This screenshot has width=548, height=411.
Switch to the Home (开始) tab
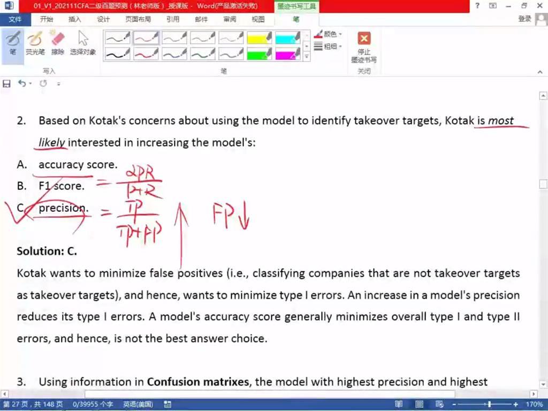pyautogui.click(x=46, y=19)
